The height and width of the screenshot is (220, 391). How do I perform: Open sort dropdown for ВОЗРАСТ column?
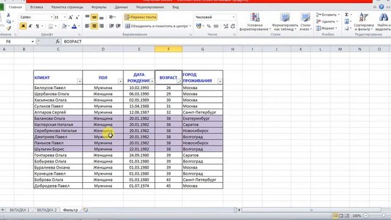pos(179,81)
